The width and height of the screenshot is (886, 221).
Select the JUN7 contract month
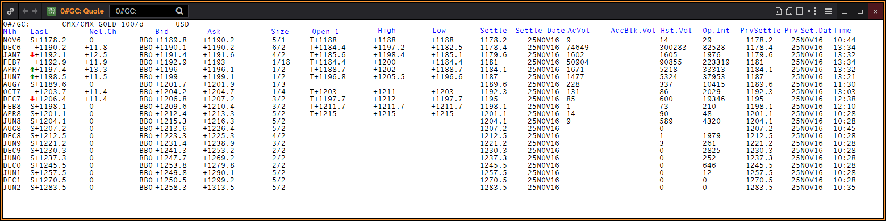[x=12, y=77]
